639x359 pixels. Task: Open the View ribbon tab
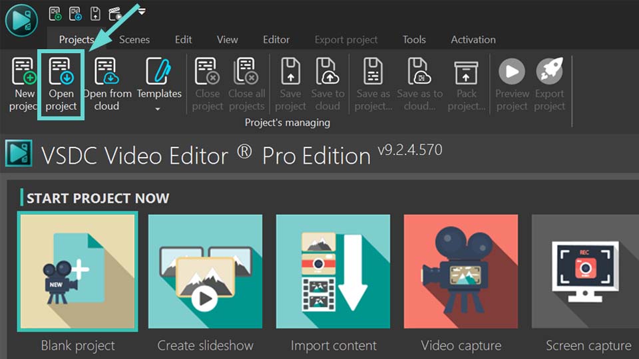(227, 39)
